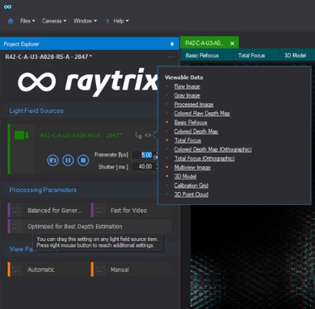Open Colored Depth Map (Orthographic) view
This screenshot has width=315, height=309.
[x=212, y=149]
